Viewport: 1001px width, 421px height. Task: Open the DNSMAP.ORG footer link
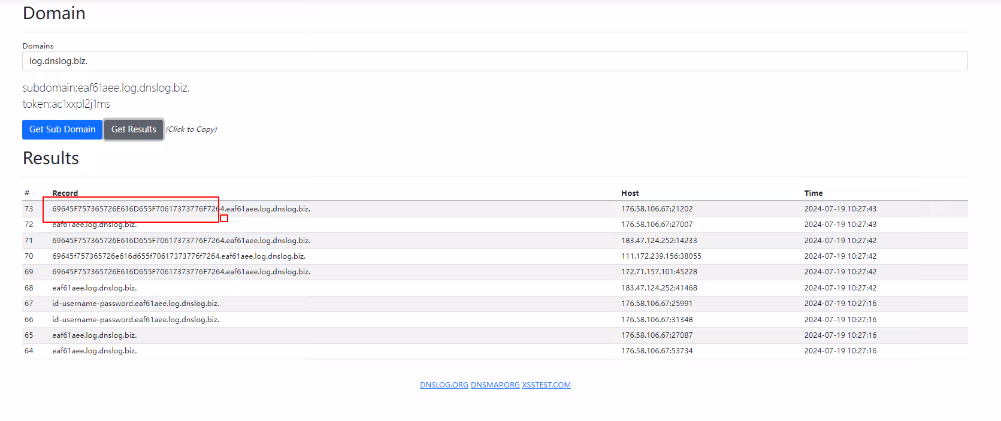[x=495, y=385]
